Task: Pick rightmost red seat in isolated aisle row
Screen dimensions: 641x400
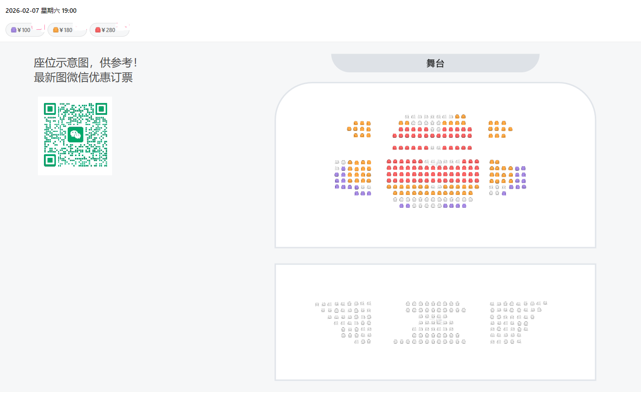Action: (x=469, y=148)
